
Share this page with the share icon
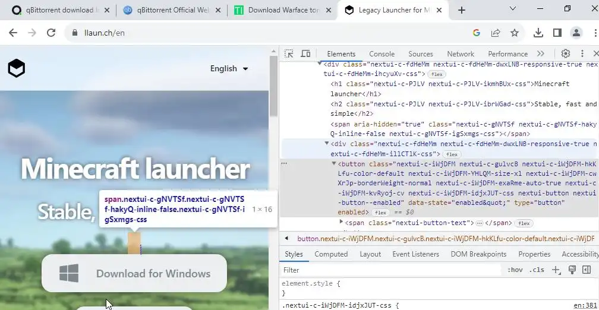point(496,33)
